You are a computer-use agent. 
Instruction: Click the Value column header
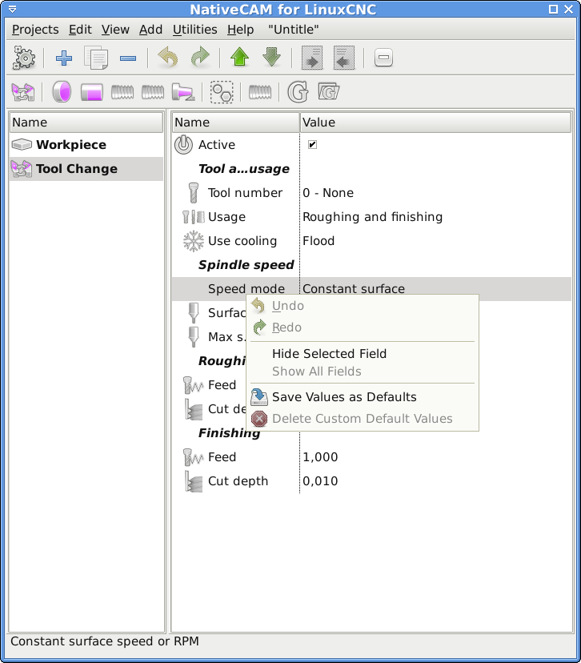[435, 123]
